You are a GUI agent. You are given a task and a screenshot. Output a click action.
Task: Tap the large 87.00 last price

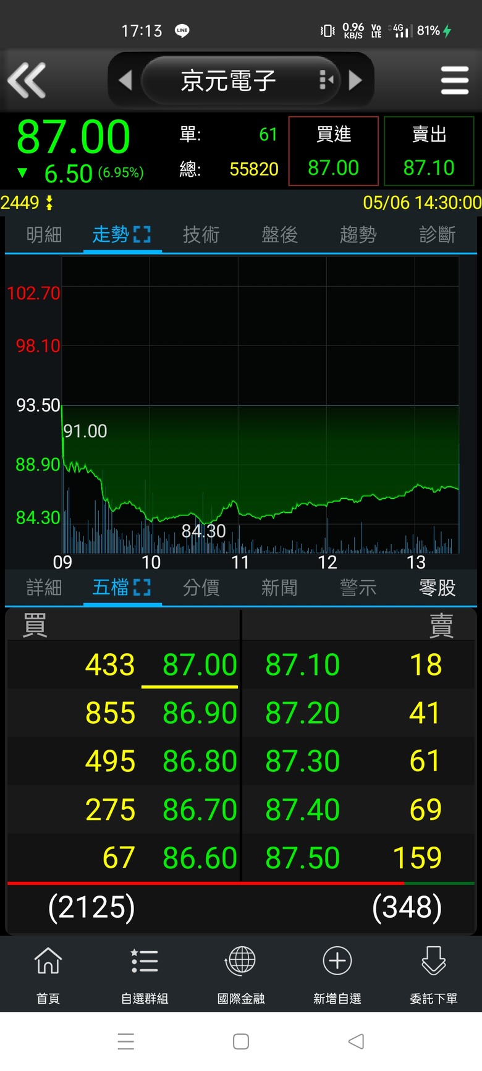[x=73, y=137]
